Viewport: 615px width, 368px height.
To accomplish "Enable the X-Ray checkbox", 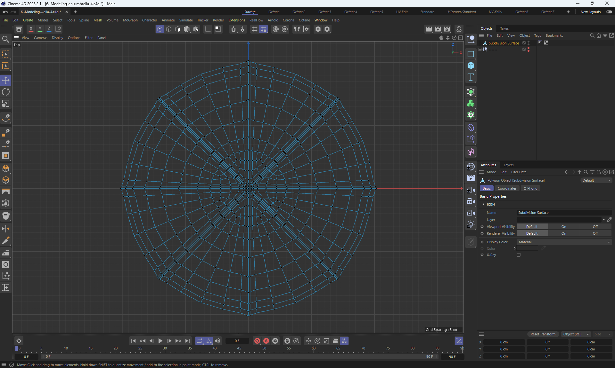I will (x=519, y=255).
